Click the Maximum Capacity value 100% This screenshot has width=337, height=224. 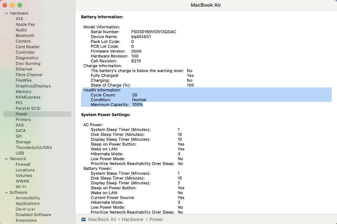[x=137, y=105]
